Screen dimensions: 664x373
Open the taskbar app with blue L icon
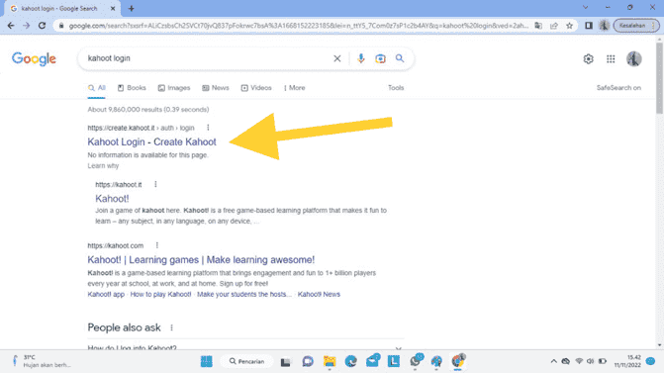394,361
